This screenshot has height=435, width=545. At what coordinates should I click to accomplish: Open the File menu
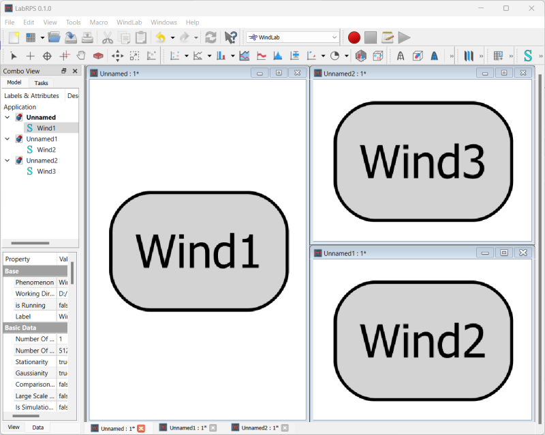point(10,22)
